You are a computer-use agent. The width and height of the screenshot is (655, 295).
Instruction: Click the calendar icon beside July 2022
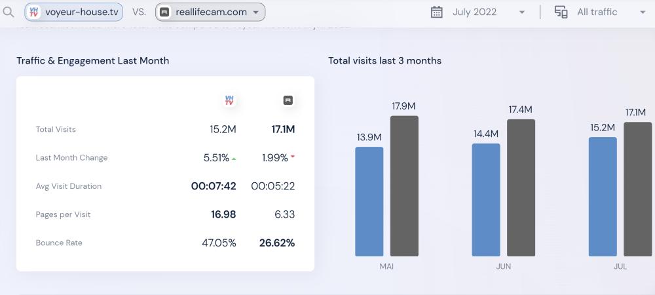(x=437, y=12)
